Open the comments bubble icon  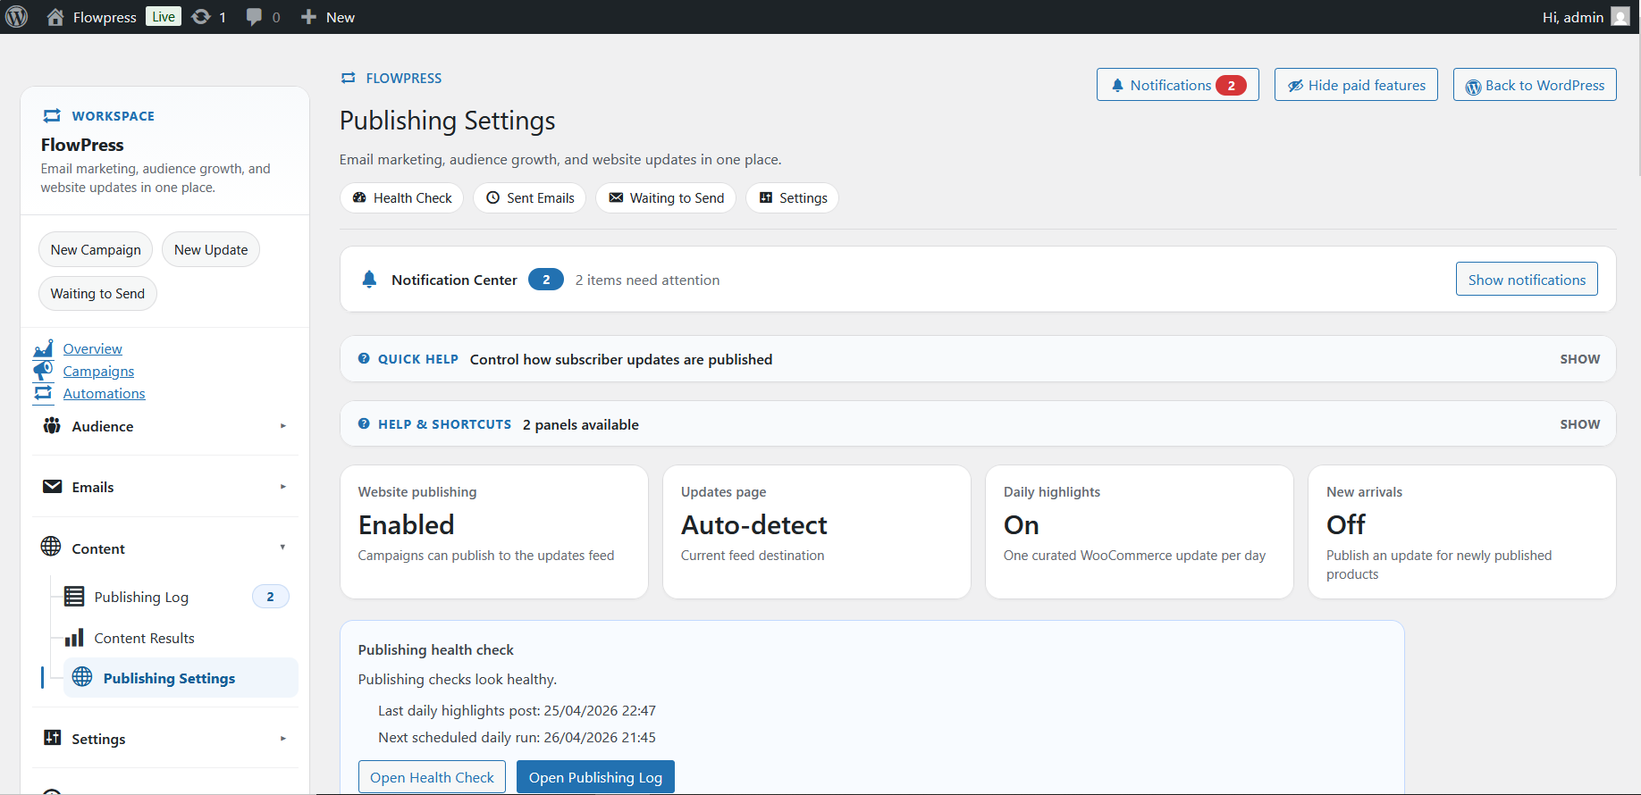254,17
